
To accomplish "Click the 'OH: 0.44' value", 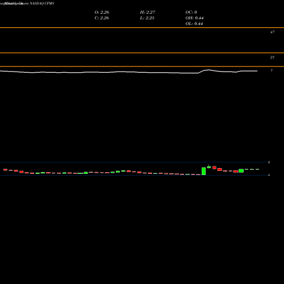I will [194, 18].
